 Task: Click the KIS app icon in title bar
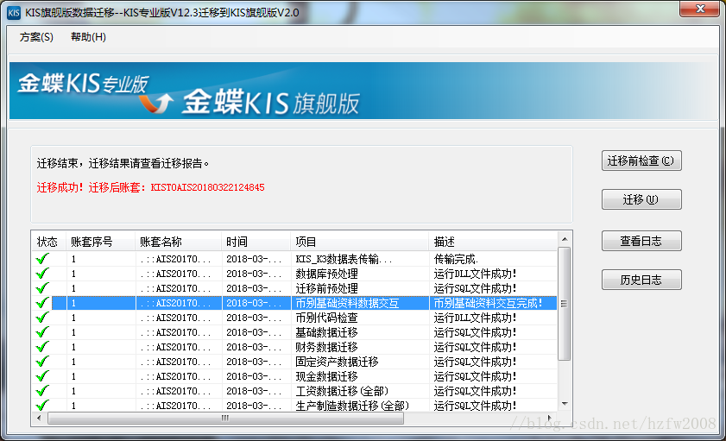click(14, 13)
